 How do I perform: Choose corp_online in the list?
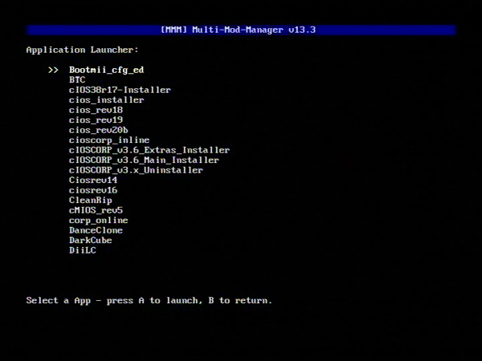[x=99, y=221]
